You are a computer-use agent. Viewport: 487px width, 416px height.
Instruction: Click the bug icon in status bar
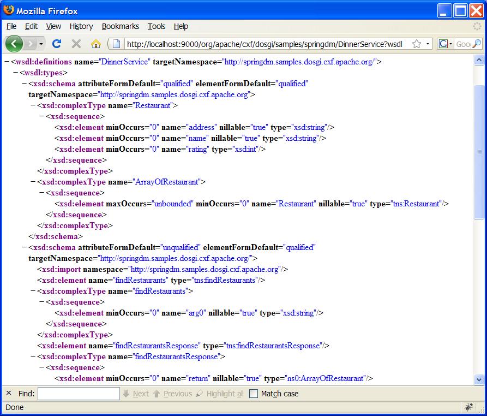pyautogui.click(x=468, y=407)
